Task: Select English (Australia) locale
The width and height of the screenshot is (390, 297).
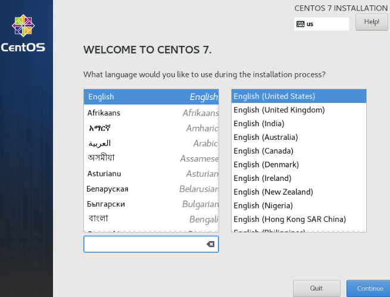Action: click(298, 137)
